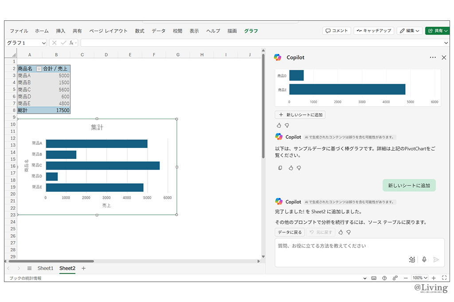Copy the Copilot bar chart response

tap(280, 168)
